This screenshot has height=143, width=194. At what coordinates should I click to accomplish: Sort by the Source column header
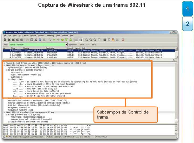tap(34, 48)
